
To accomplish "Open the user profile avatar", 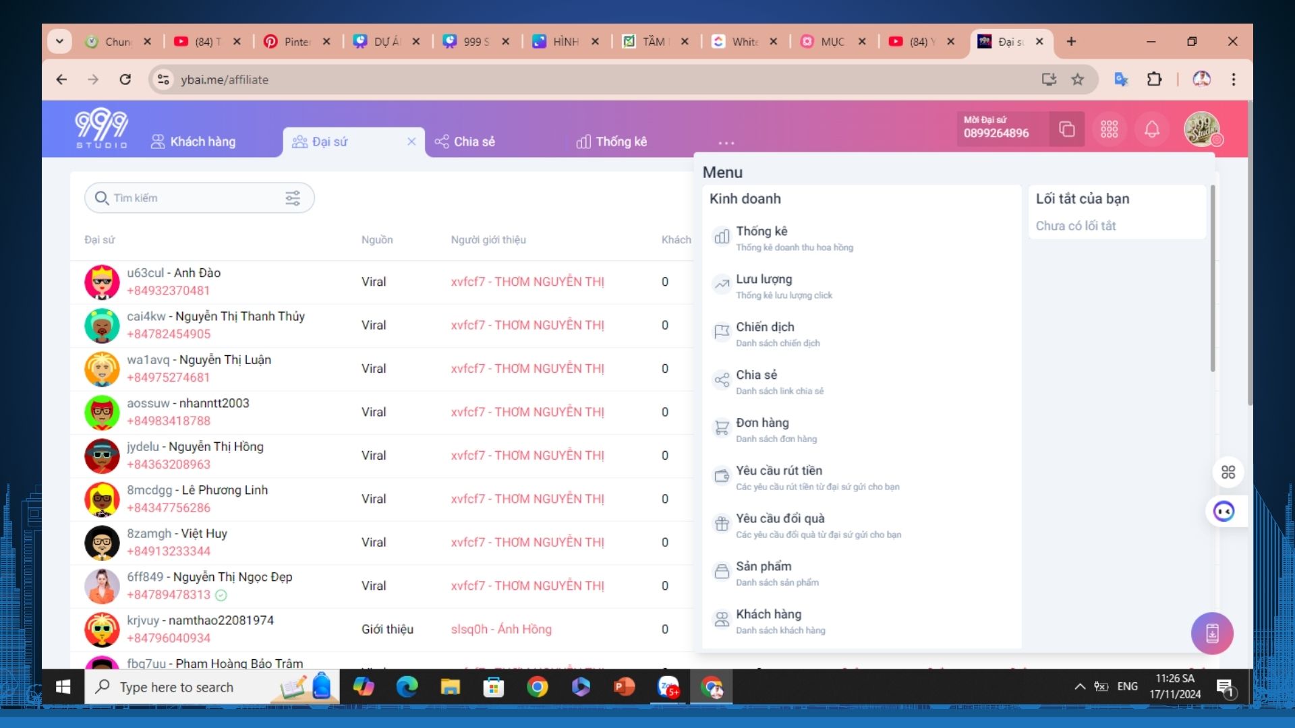I will click(x=1202, y=129).
